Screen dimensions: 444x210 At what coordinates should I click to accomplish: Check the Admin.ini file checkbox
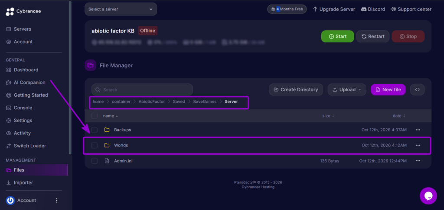[x=95, y=161]
